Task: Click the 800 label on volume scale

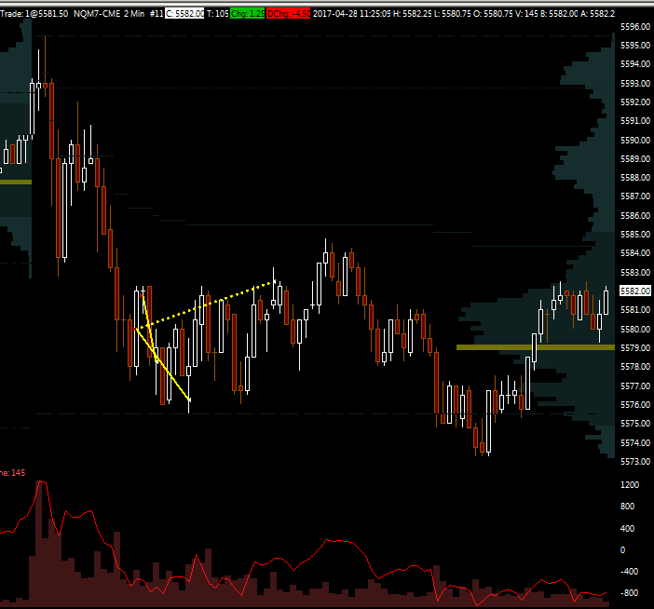Action: coord(627,507)
